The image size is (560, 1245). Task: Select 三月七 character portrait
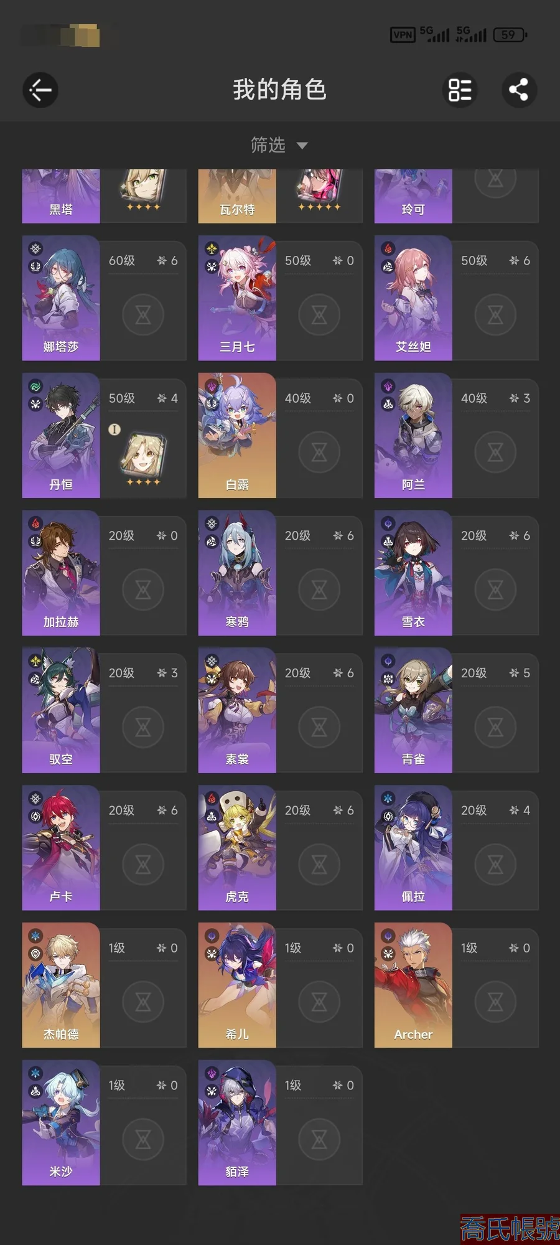click(237, 298)
